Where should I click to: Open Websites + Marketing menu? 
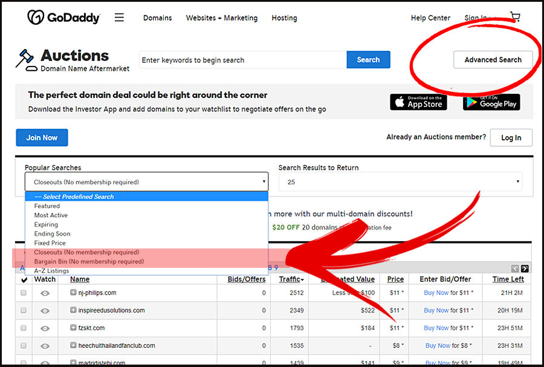[x=222, y=18]
